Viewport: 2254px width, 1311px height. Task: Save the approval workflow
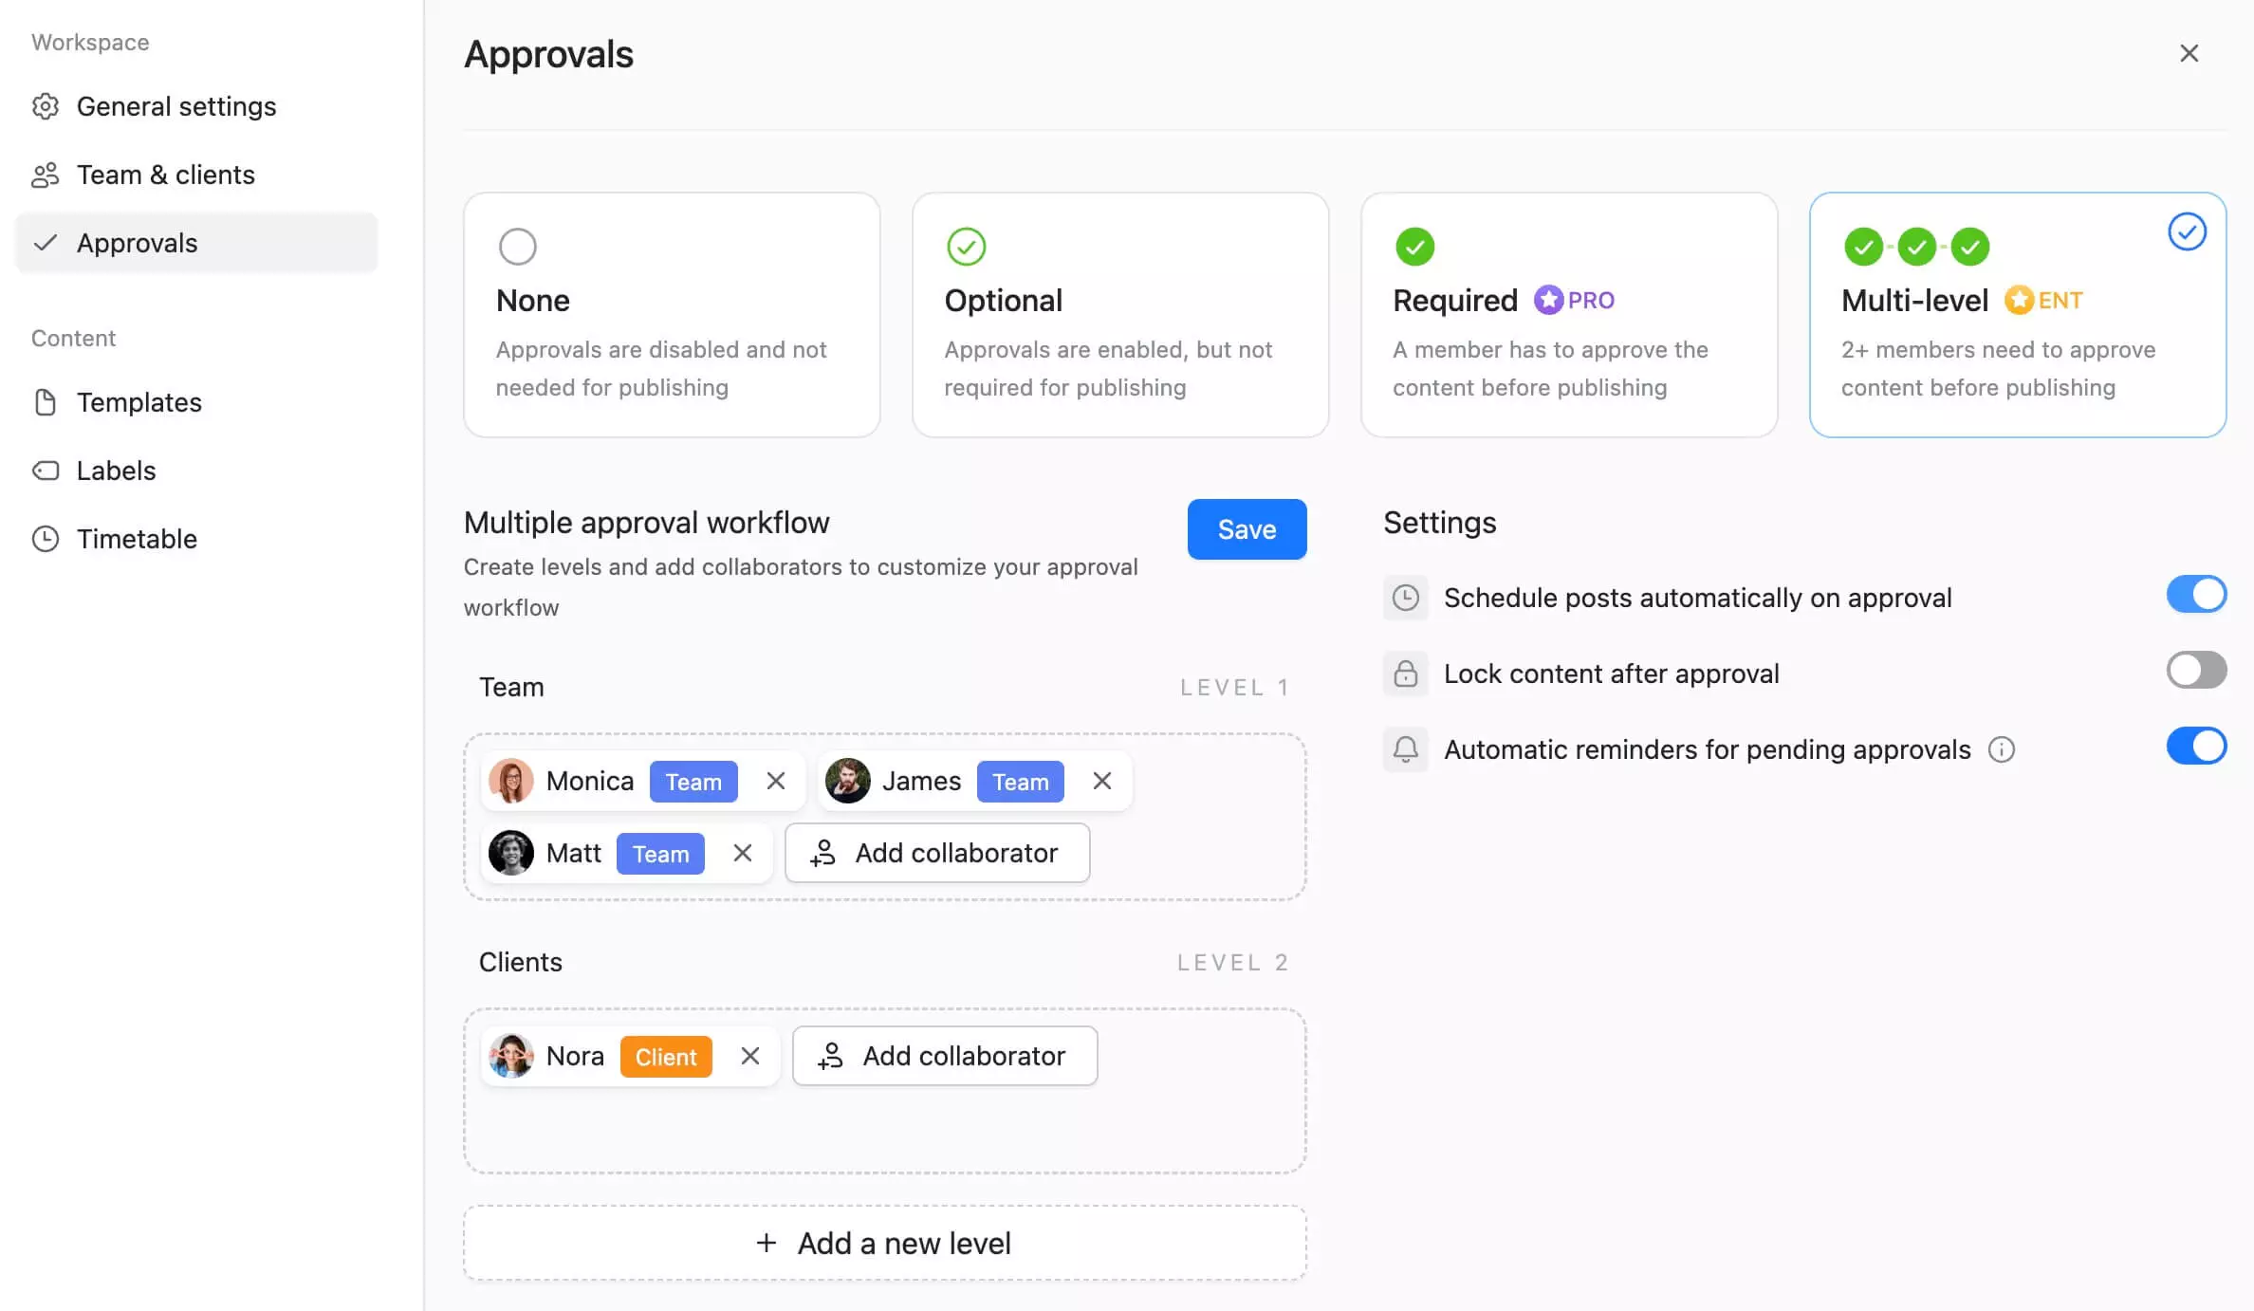tap(1247, 529)
